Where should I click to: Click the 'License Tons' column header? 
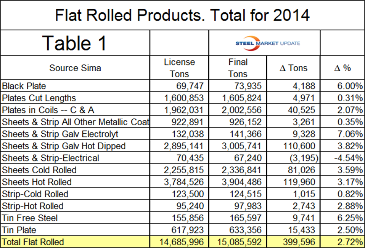179,68
